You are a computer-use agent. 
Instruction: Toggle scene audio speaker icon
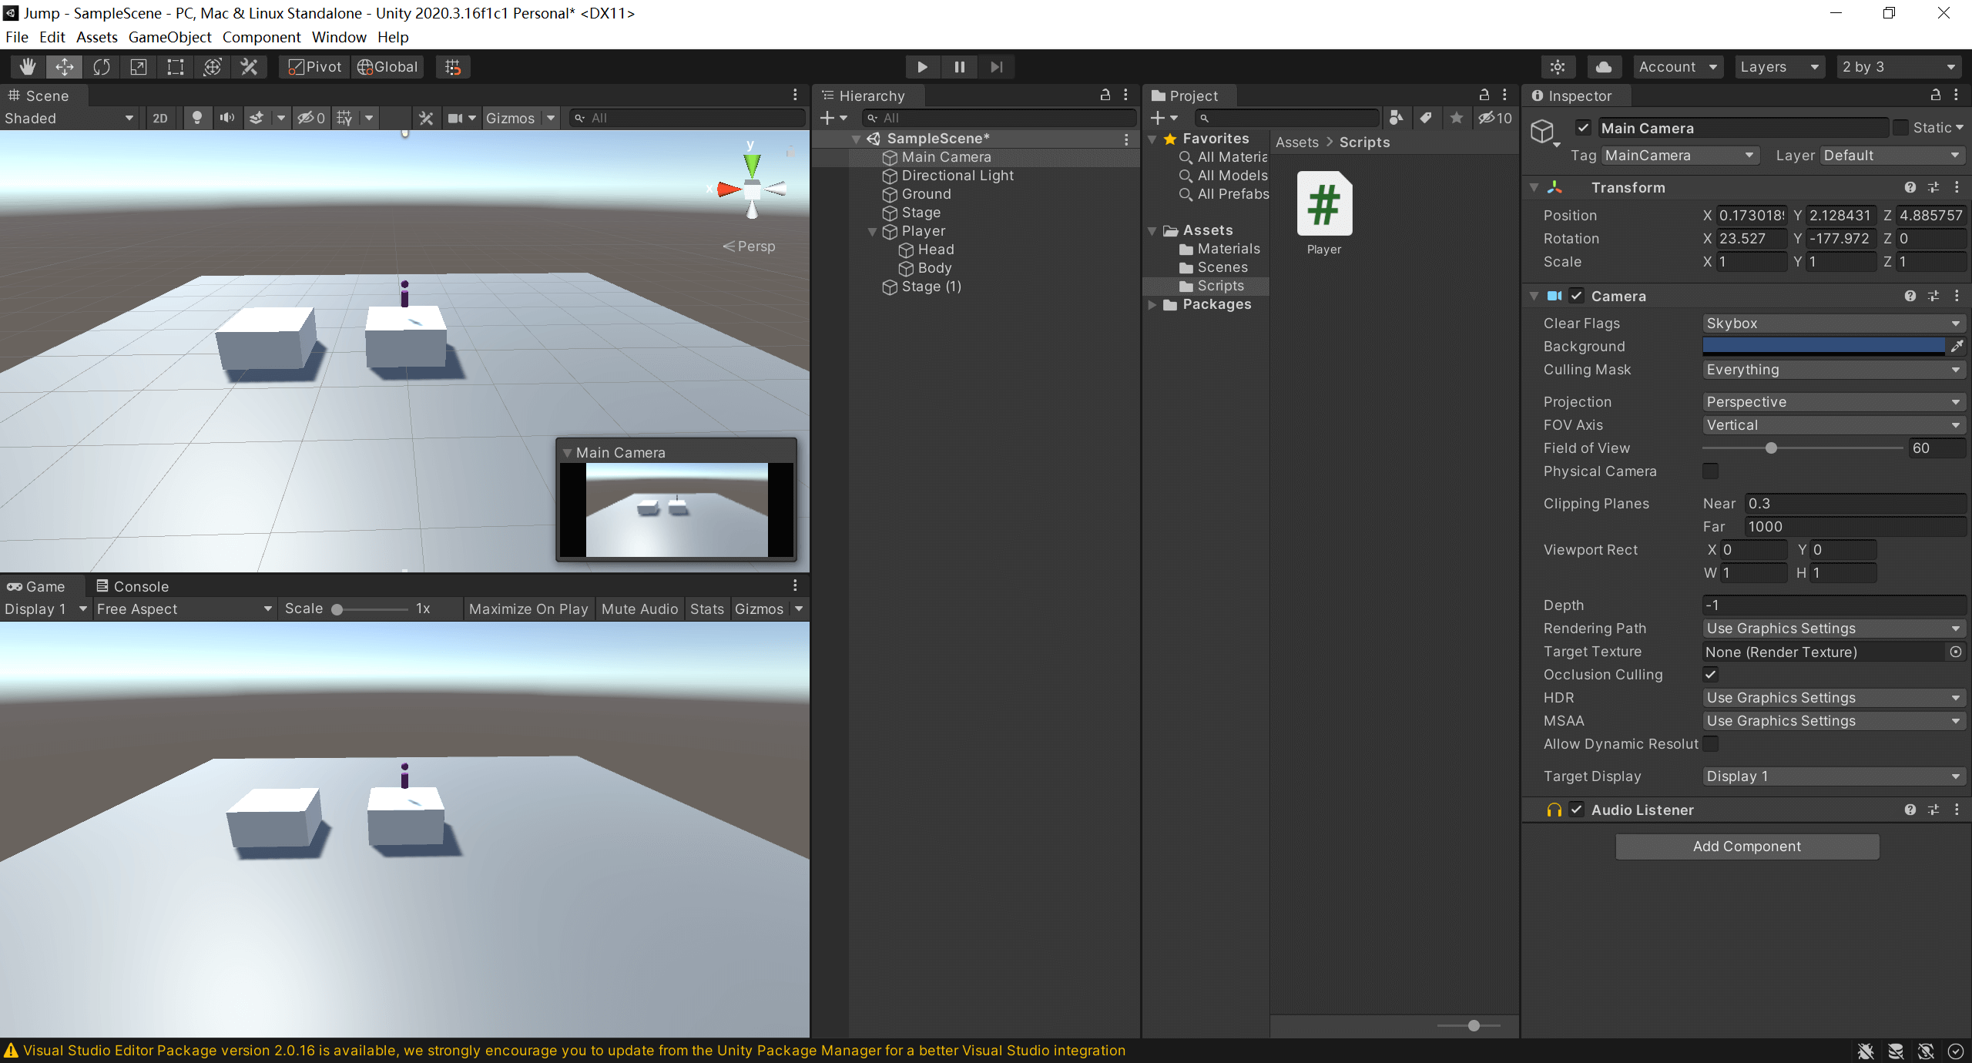point(226,118)
